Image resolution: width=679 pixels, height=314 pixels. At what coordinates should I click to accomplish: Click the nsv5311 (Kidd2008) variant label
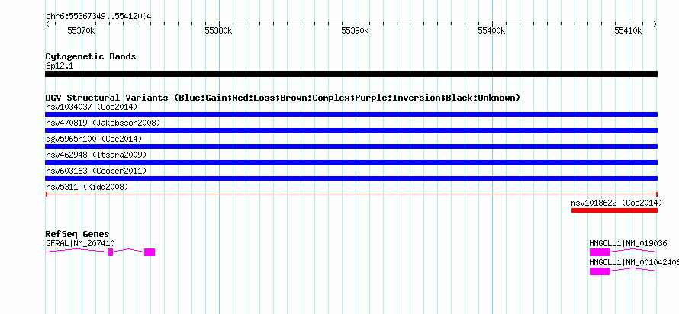click(87, 187)
